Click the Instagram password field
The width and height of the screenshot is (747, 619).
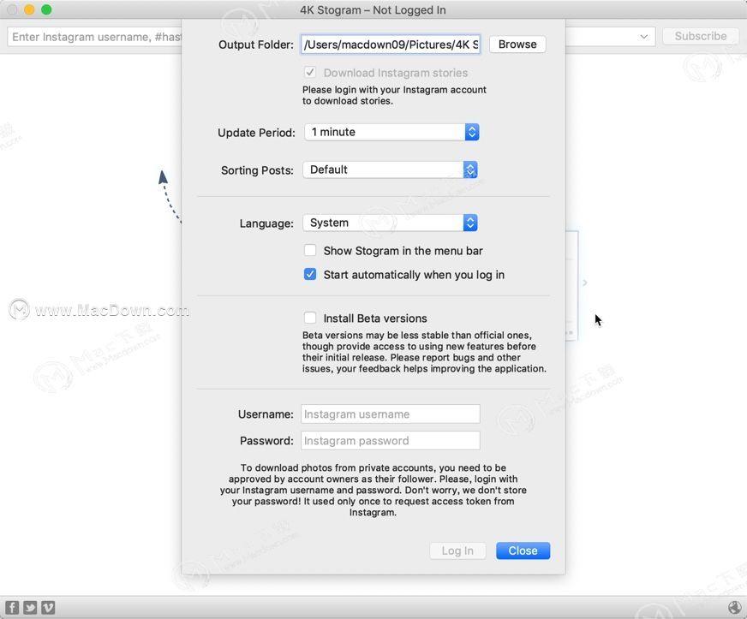tap(391, 441)
